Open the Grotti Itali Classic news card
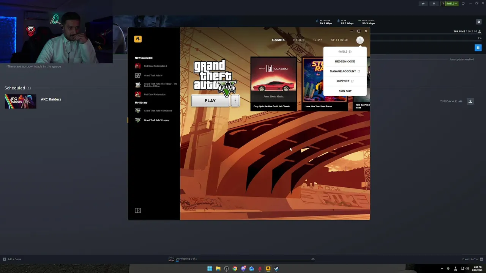The height and width of the screenshot is (273, 486). coord(273,84)
